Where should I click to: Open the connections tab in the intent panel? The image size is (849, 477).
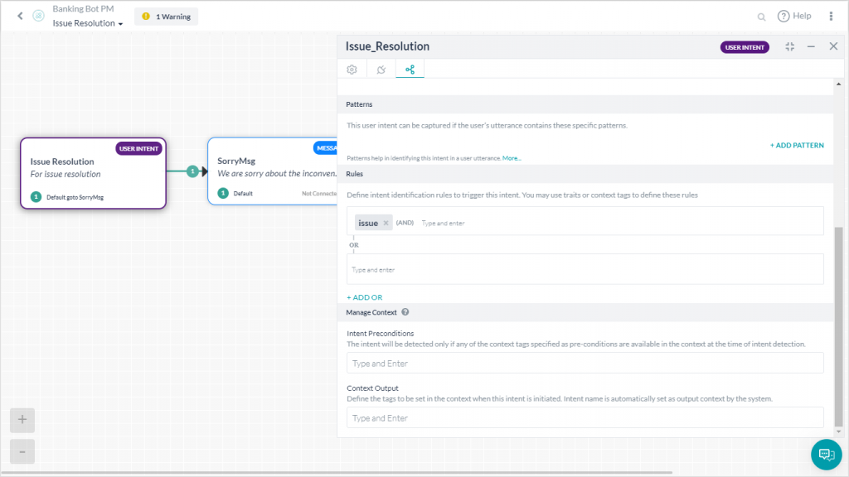410,70
